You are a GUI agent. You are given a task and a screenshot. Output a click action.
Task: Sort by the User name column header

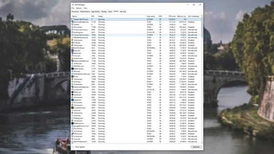click(x=152, y=16)
